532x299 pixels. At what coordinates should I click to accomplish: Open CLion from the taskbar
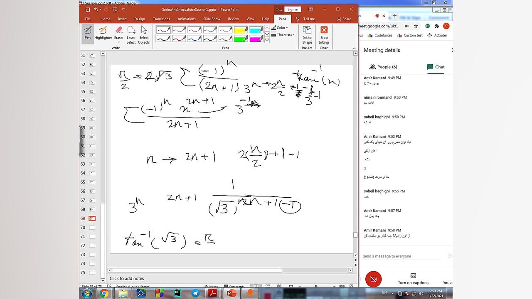(177, 293)
